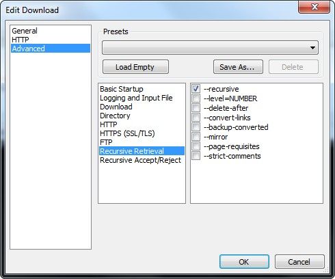Close the Edit Download window
This screenshot has height=279, width=335.
click(x=314, y=7)
